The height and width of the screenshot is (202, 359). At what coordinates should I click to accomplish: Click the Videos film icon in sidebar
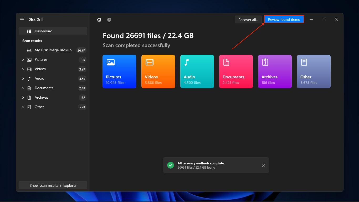(29, 69)
